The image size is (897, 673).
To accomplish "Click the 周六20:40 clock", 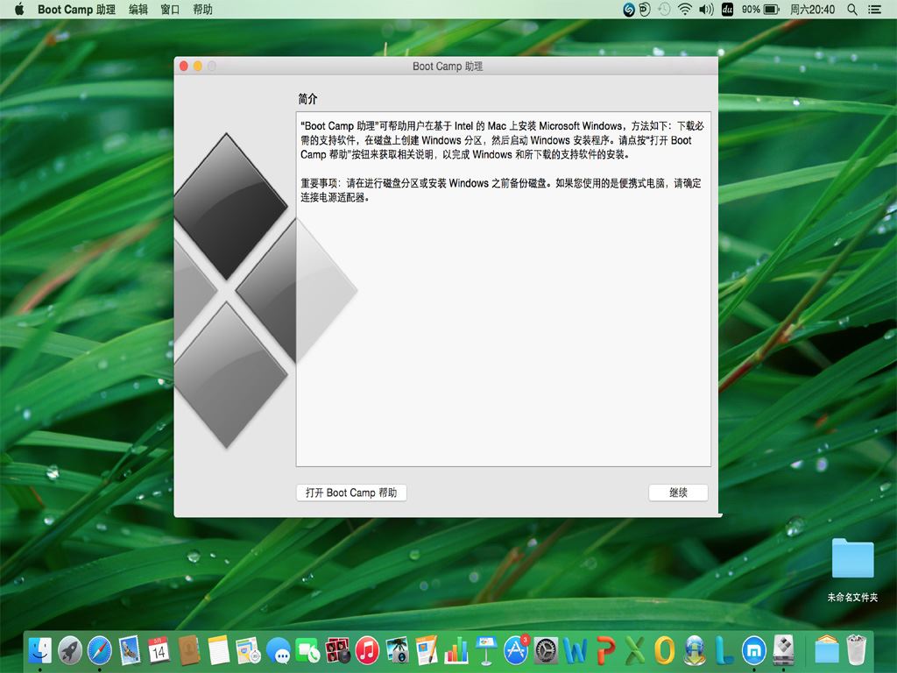I will 812,9.
